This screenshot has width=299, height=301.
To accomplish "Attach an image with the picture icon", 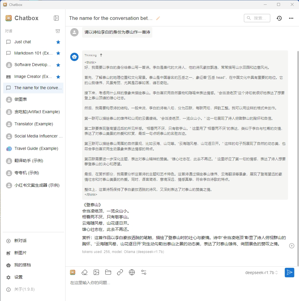I will pyautogui.click(x=96, y=272).
